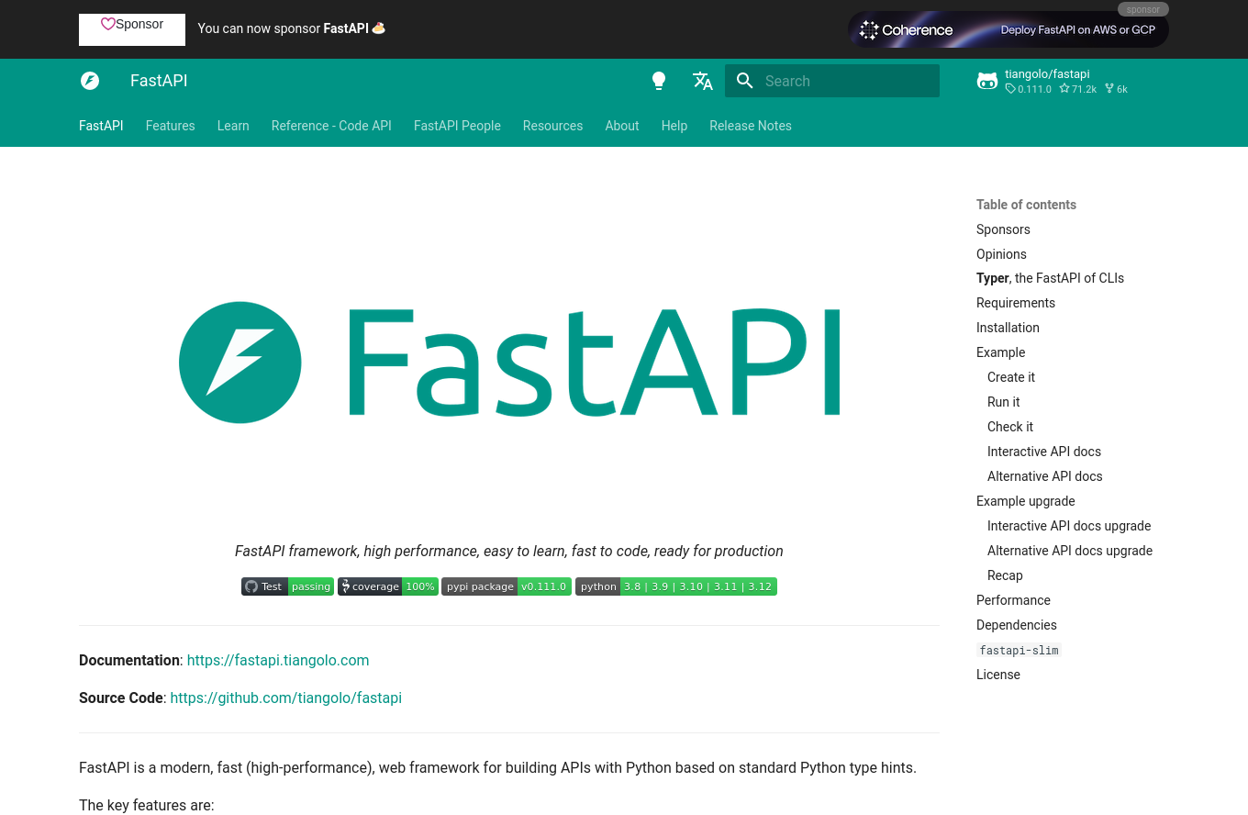The width and height of the screenshot is (1248, 815).
Task: Click the search magnifier icon
Action: tap(745, 81)
